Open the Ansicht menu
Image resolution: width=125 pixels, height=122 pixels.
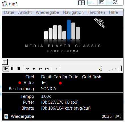[x=25, y=12]
